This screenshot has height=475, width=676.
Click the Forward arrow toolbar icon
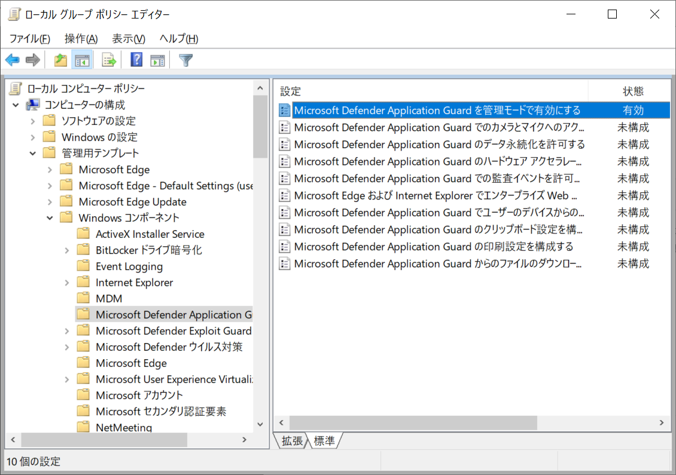tap(33, 60)
